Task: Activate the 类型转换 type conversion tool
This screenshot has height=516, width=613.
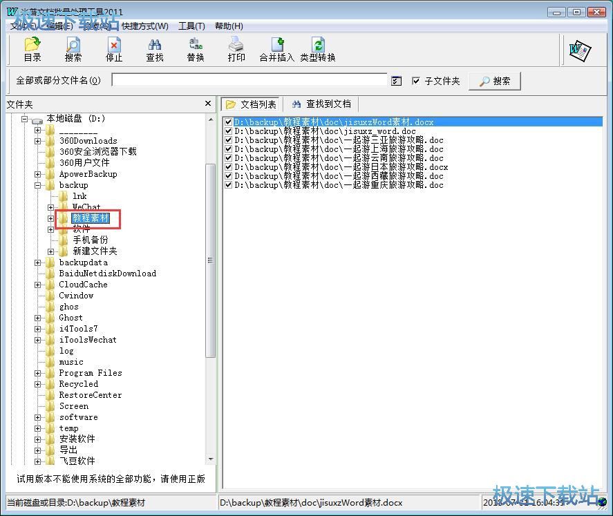Action: coord(317,48)
